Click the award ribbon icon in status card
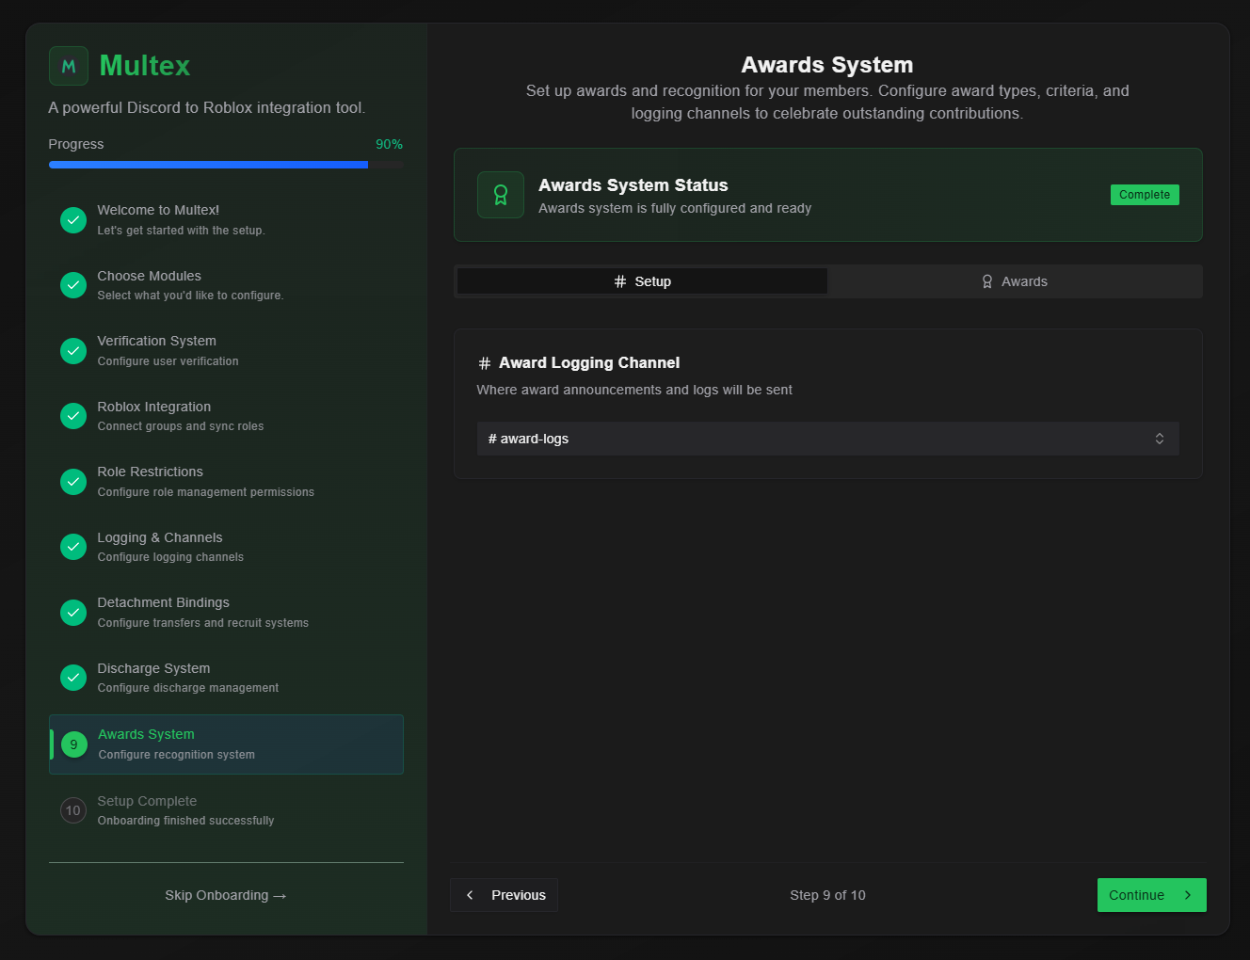 tap(501, 195)
